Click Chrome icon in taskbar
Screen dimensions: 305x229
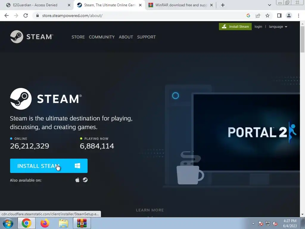coord(27,223)
